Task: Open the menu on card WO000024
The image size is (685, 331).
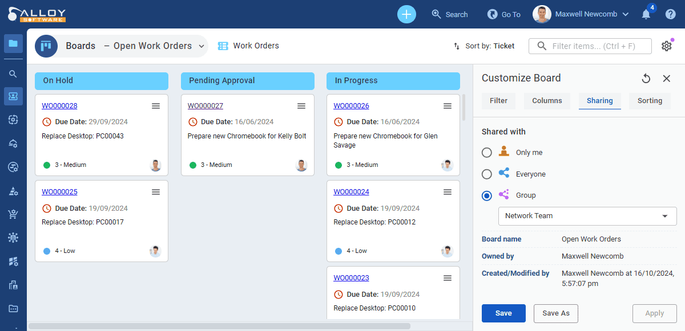Action: [x=448, y=192]
